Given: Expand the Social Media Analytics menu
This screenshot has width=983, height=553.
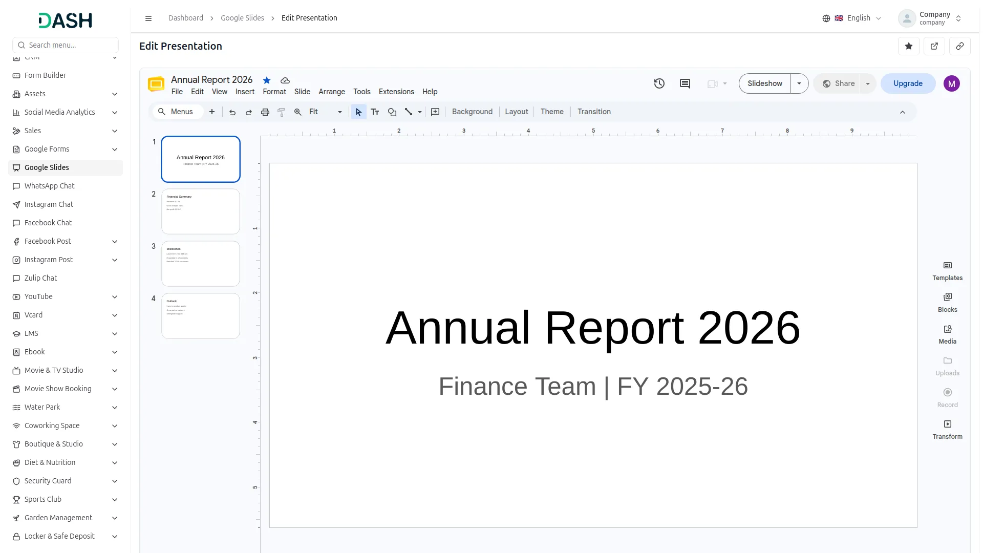Looking at the screenshot, I should (x=66, y=112).
